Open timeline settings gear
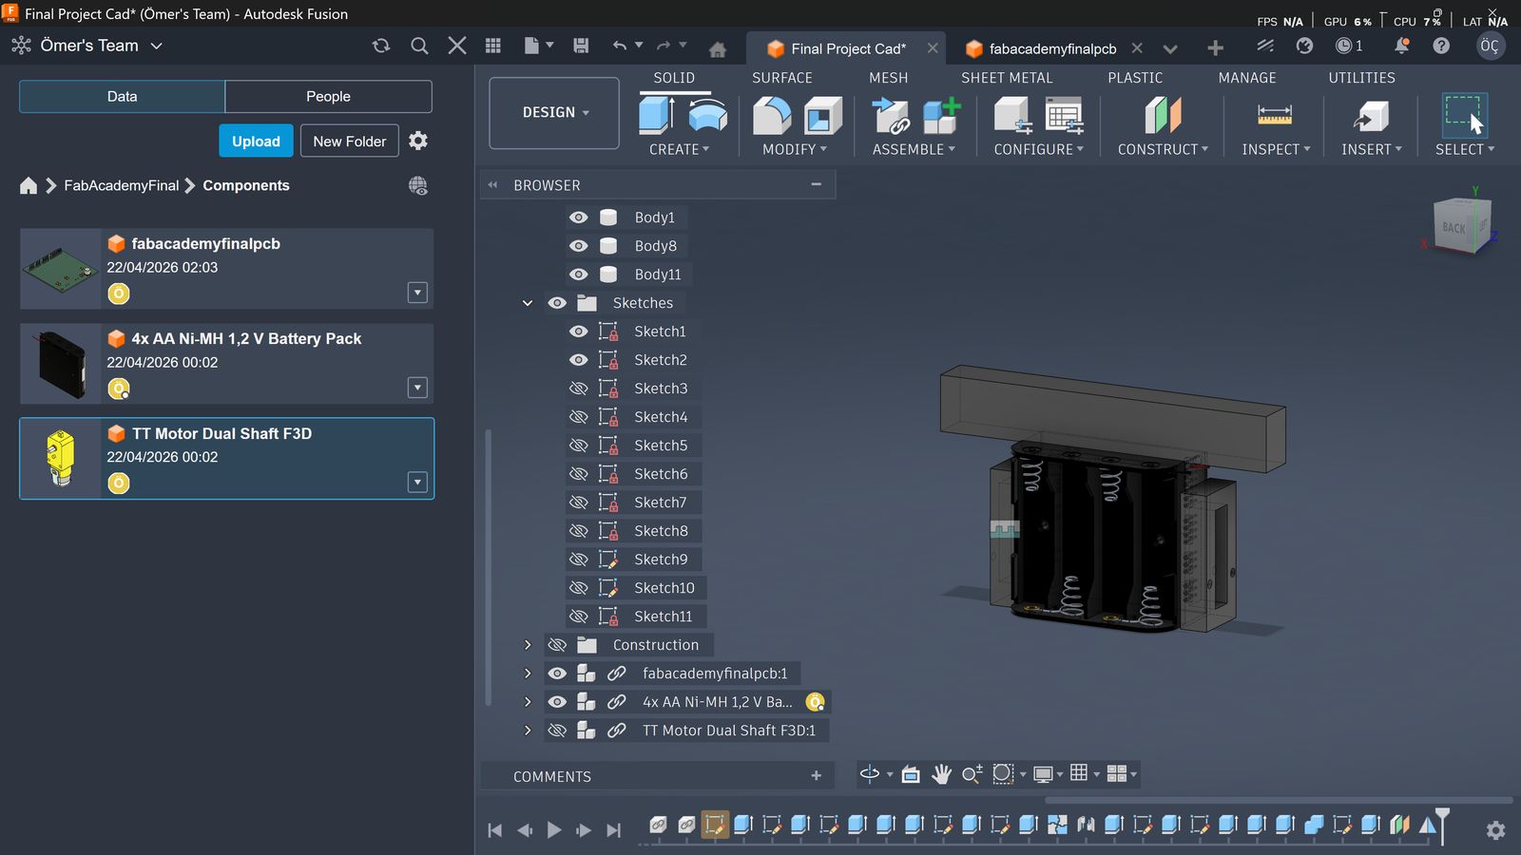 pos(1495,830)
